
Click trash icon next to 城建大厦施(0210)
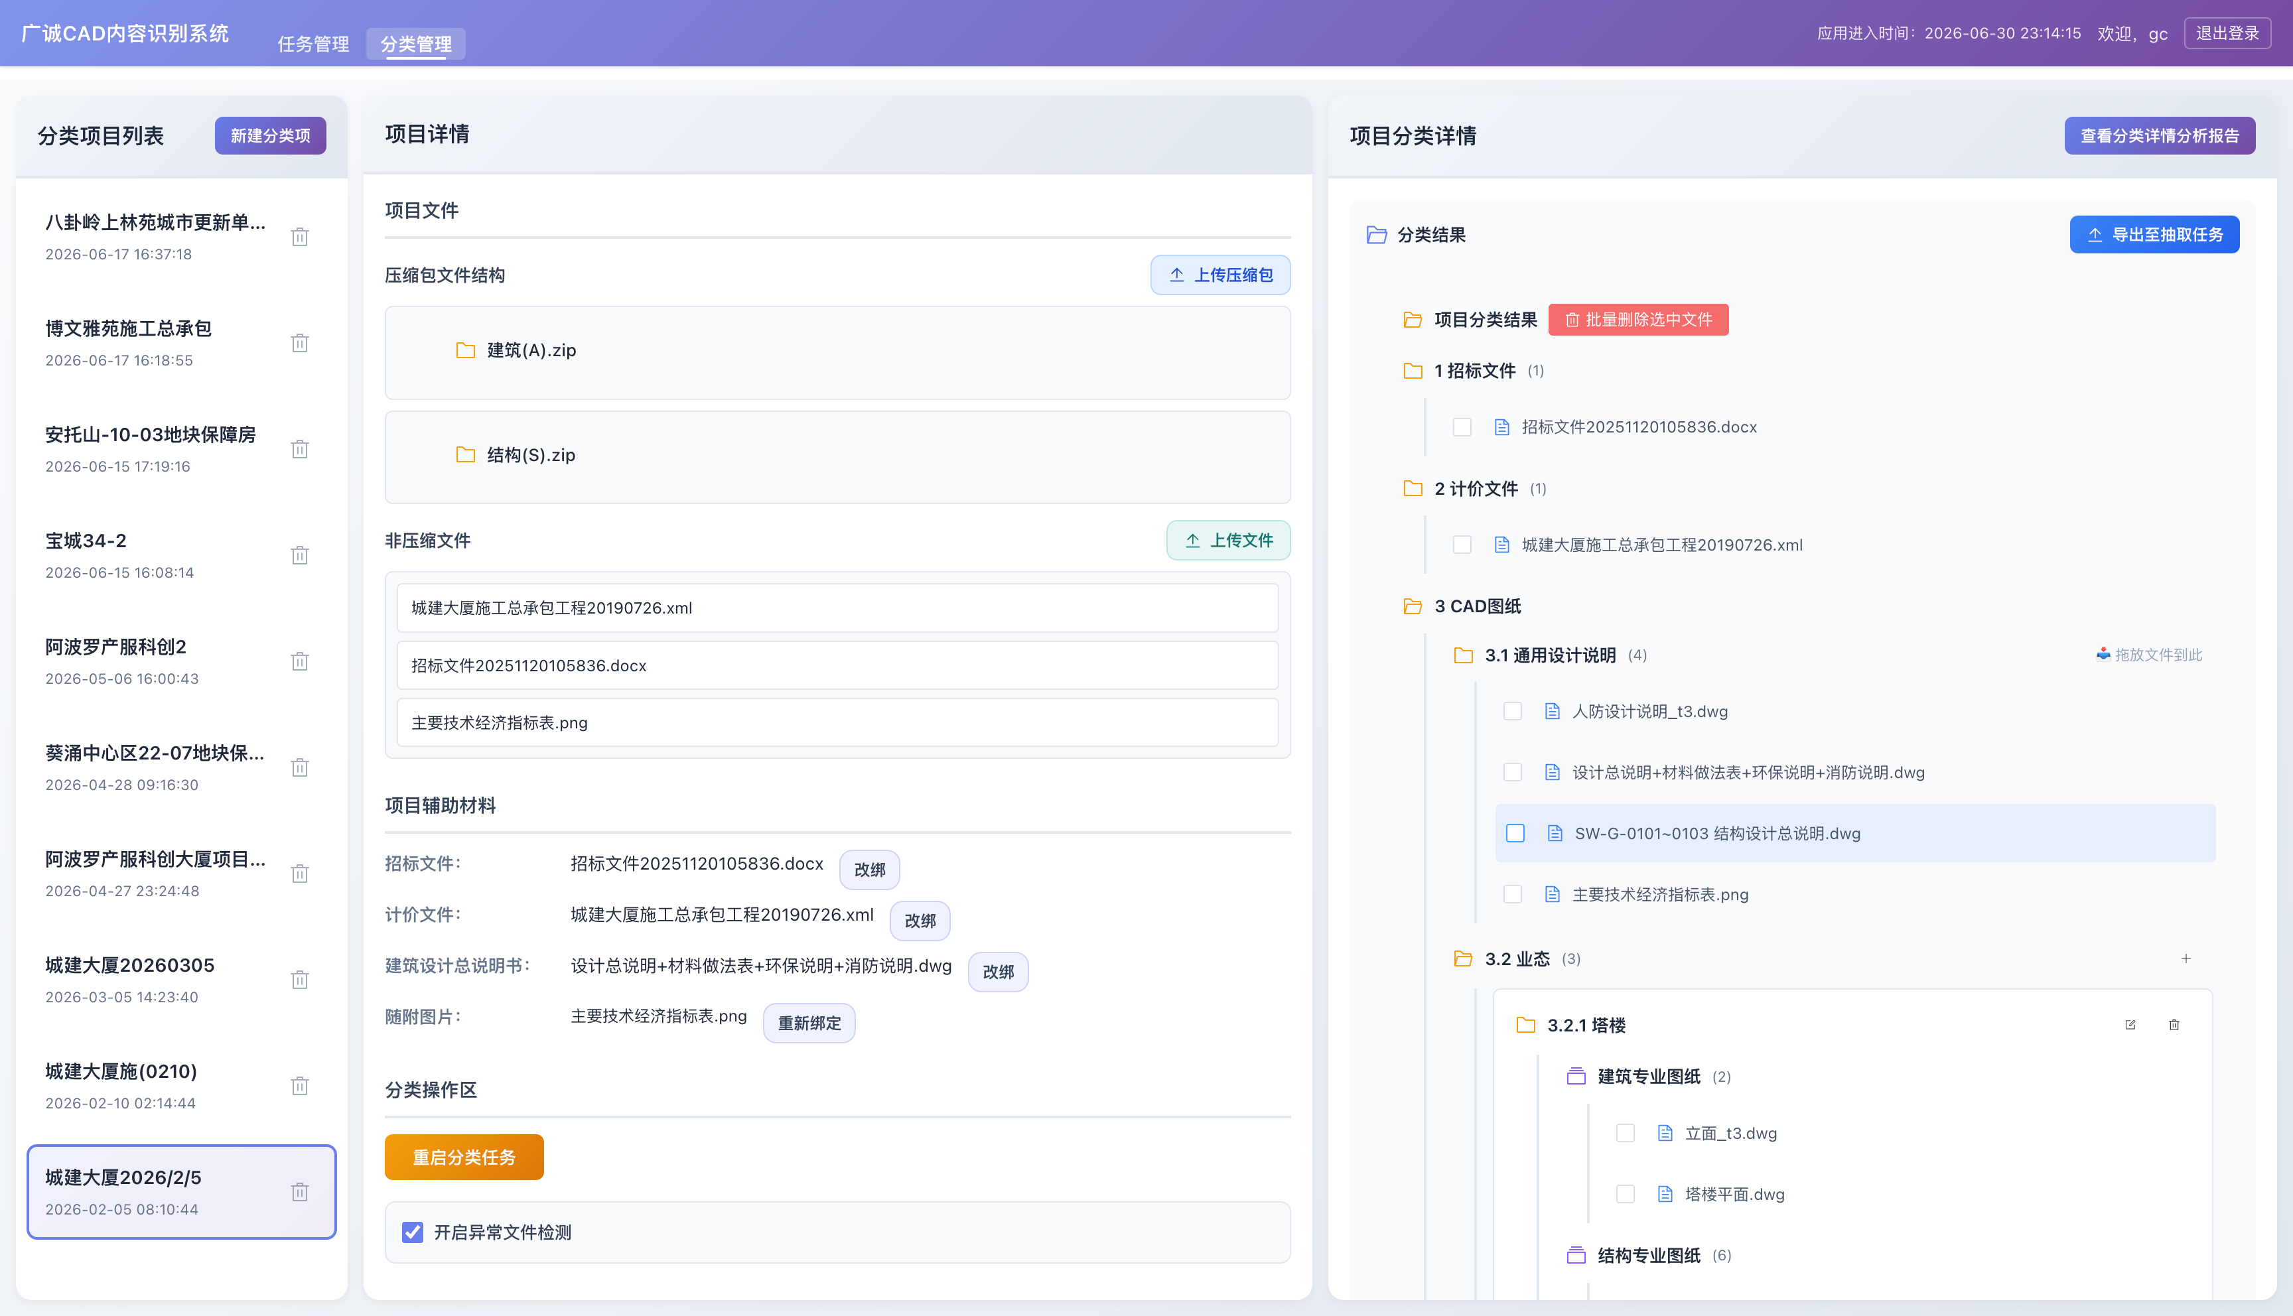300,1086
